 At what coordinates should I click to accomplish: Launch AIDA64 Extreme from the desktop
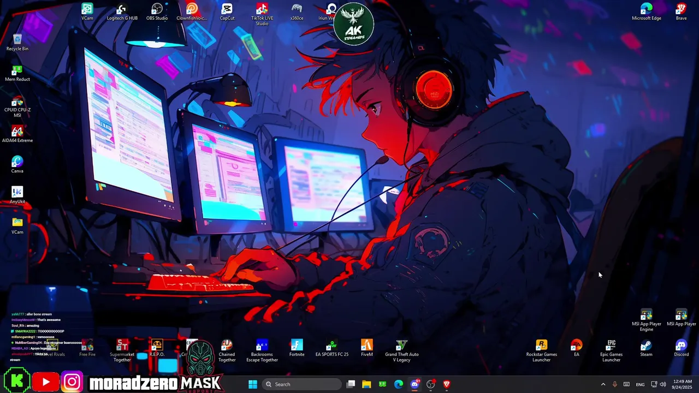click(x=17, y=134)
